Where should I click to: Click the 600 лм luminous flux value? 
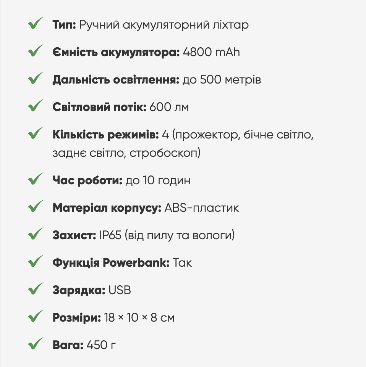click(x=169, y=108)
